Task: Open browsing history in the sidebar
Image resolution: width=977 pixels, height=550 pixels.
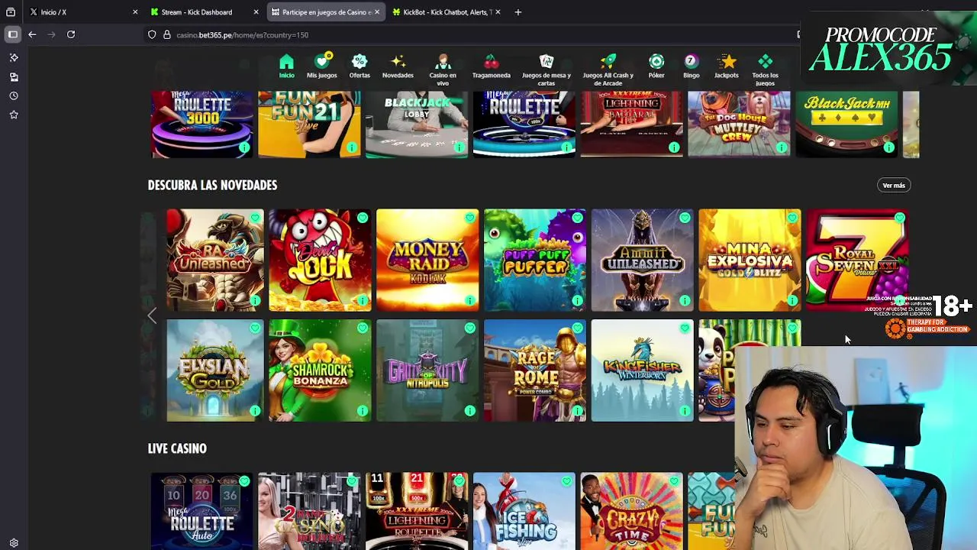Action: pyautogui.click(x=14, y=96)
